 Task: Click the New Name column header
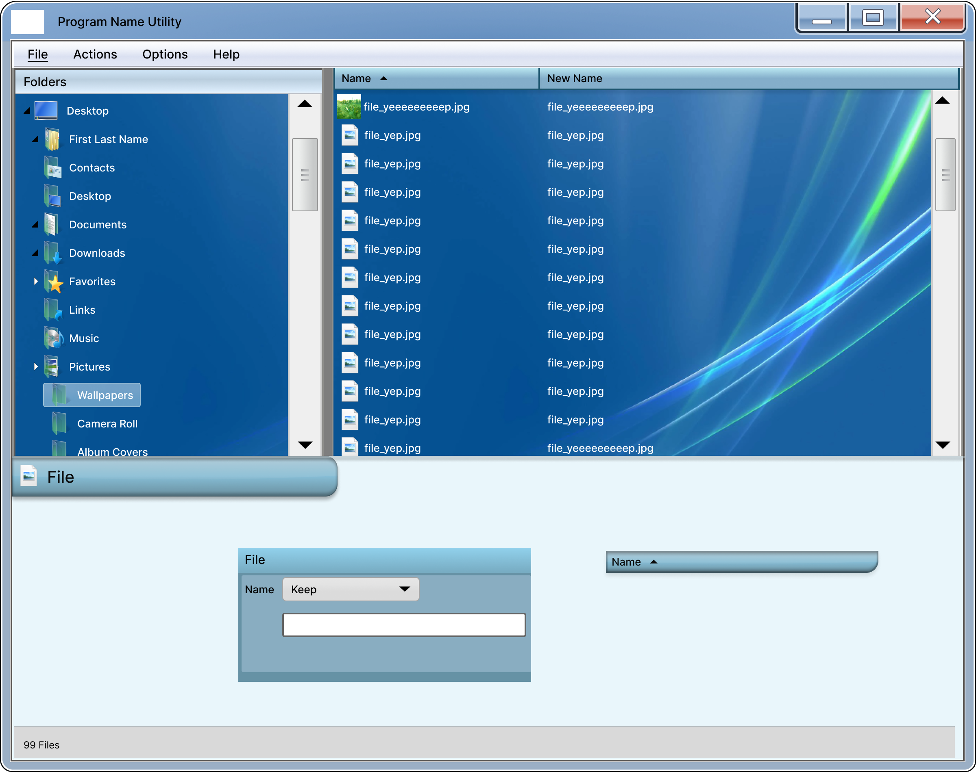coord(574,79)
